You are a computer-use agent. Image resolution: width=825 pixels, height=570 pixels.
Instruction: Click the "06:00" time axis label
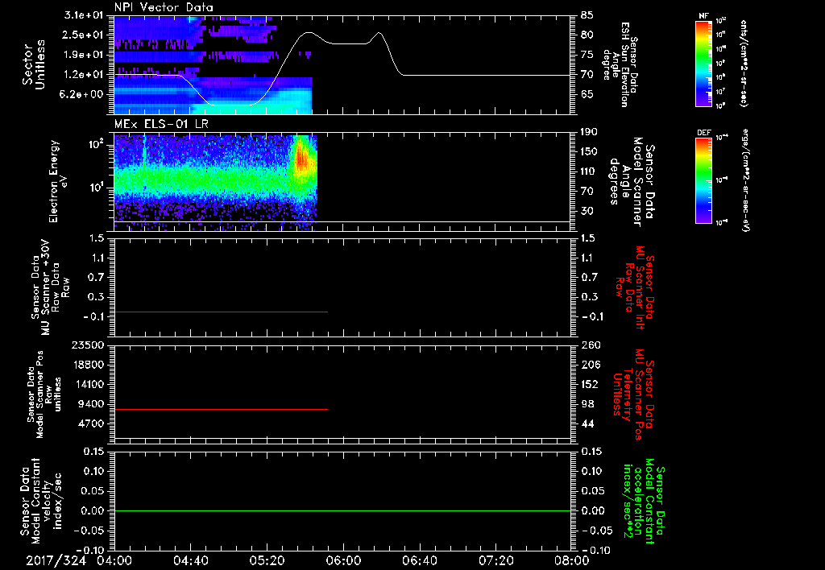[x=343, y=560]
